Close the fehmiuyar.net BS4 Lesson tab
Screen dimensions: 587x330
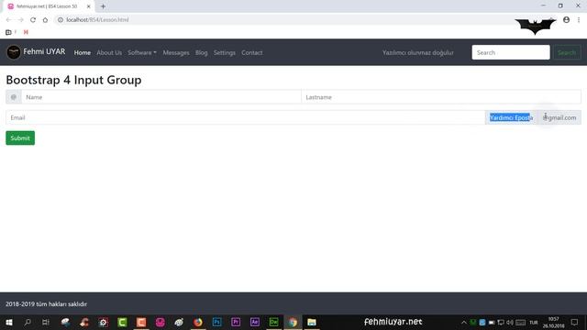click(89, 6)
